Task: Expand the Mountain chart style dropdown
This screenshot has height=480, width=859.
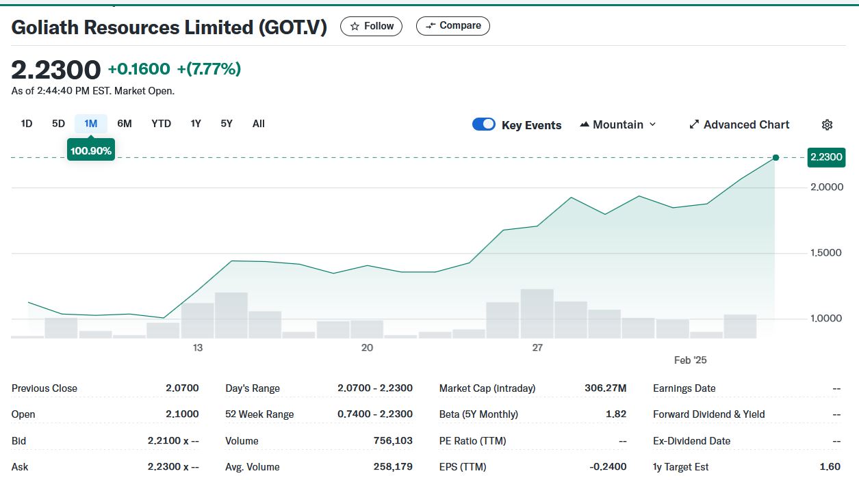Action: pyautogui.click(x=652, y=124)
